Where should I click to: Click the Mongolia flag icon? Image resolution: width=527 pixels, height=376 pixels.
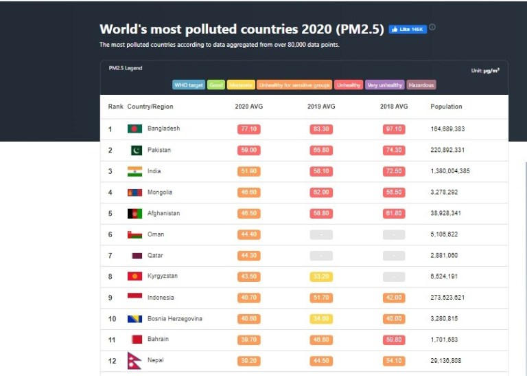(x=134, y=192)
